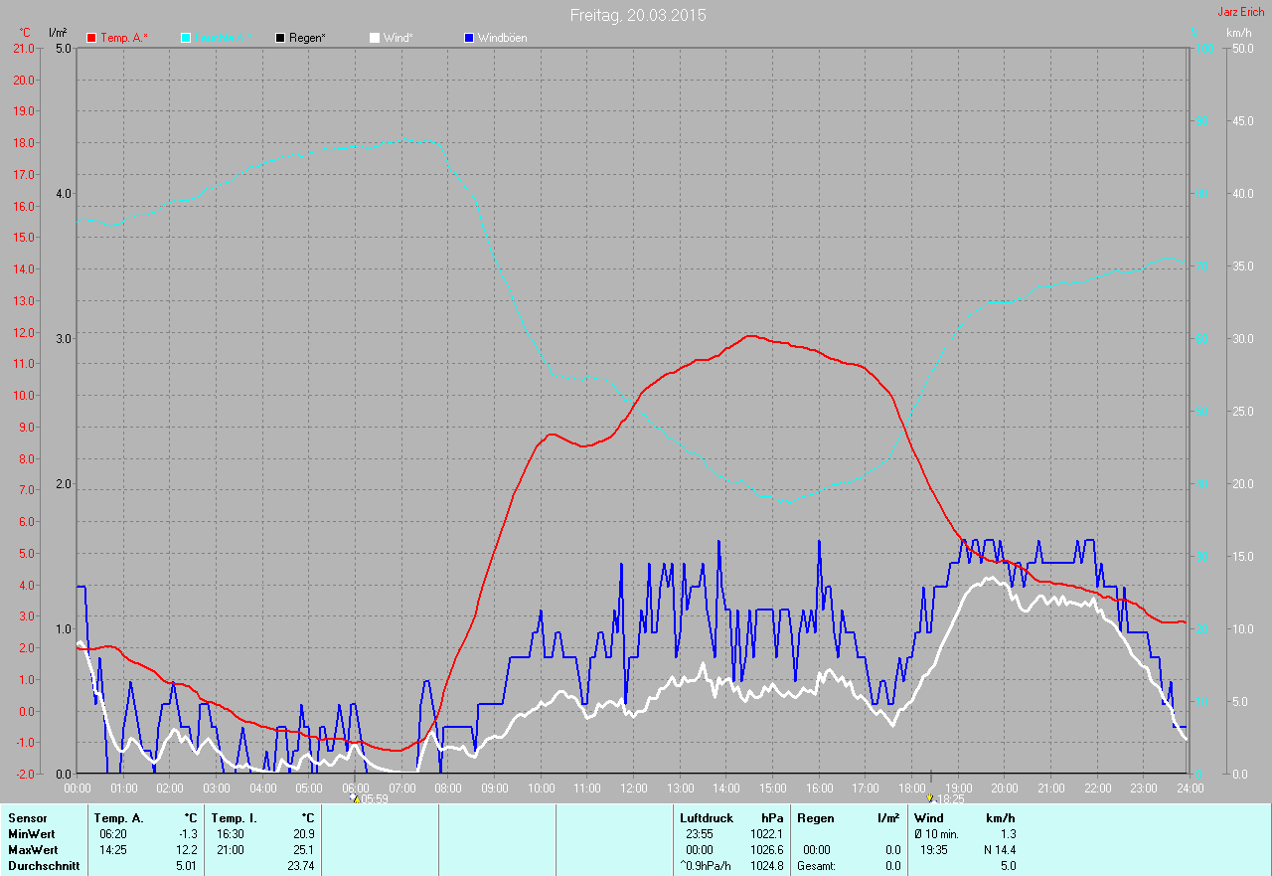1272x876 pixels.
Task: Click the '06:20' minimum temperature time
Action: (113, 834)
